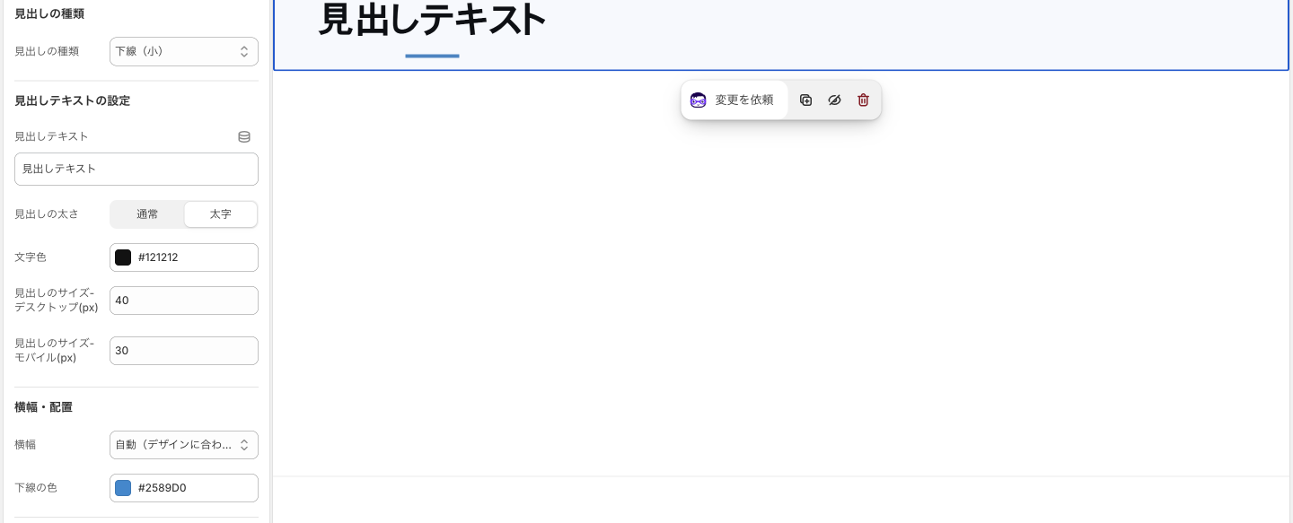
Task: Click the 見出しテキストの設定 section title
Action: coord(72,100)
